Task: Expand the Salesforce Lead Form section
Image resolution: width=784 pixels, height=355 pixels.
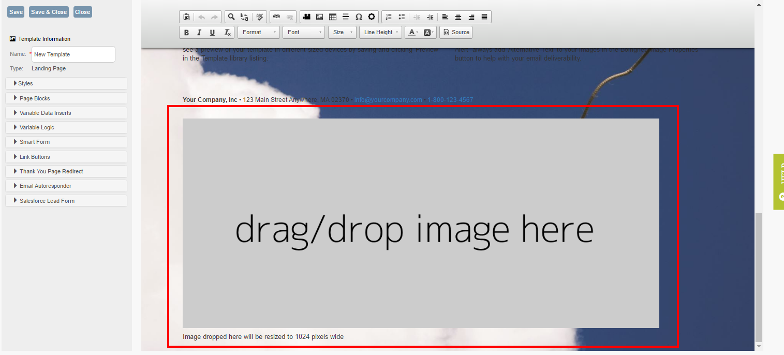Action: pos(66,201)
